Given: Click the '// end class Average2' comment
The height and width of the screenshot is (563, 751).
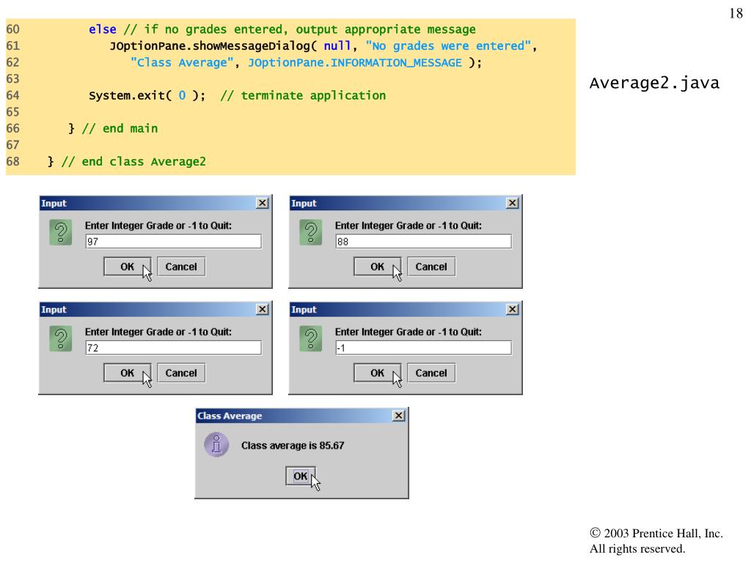Looking at the screenshot, I should 133,162.
